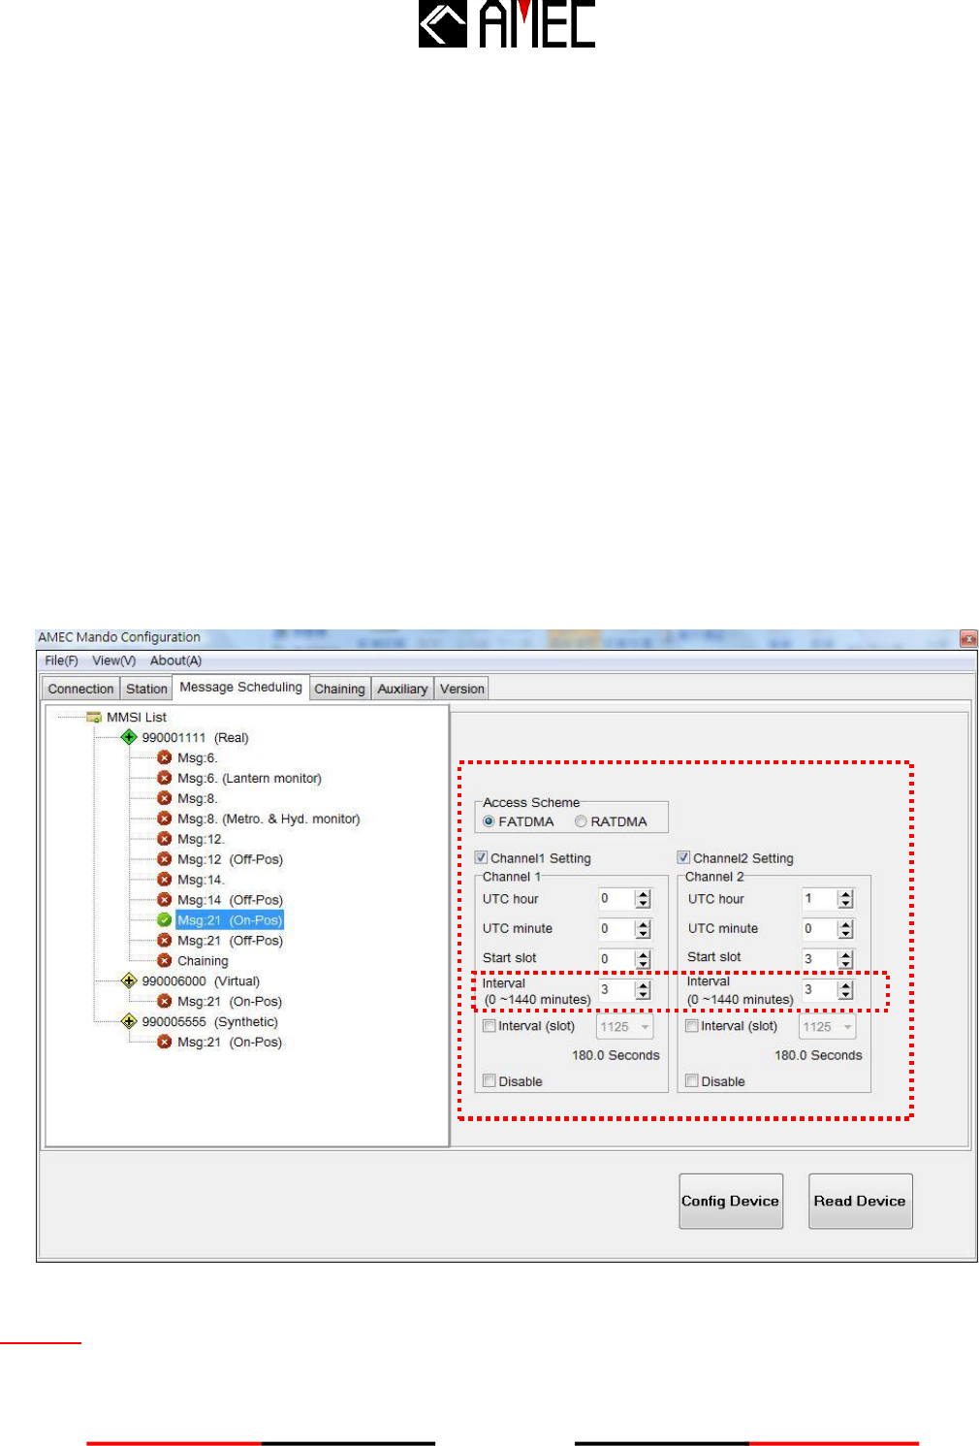Click the red X icon beside Msg:12 (Off-Pos)

[x=165, y=859]
